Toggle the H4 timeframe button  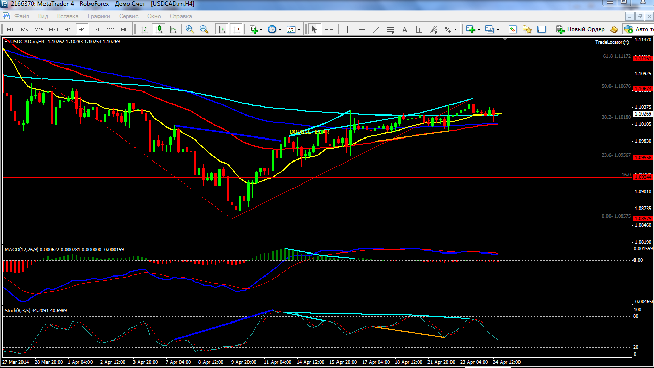click(x=82, y=29)
